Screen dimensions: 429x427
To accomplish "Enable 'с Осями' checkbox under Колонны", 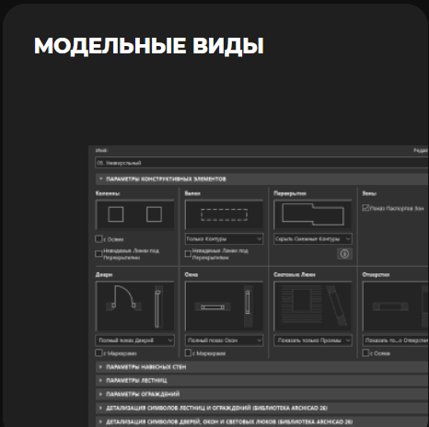I will click(99, 238).
